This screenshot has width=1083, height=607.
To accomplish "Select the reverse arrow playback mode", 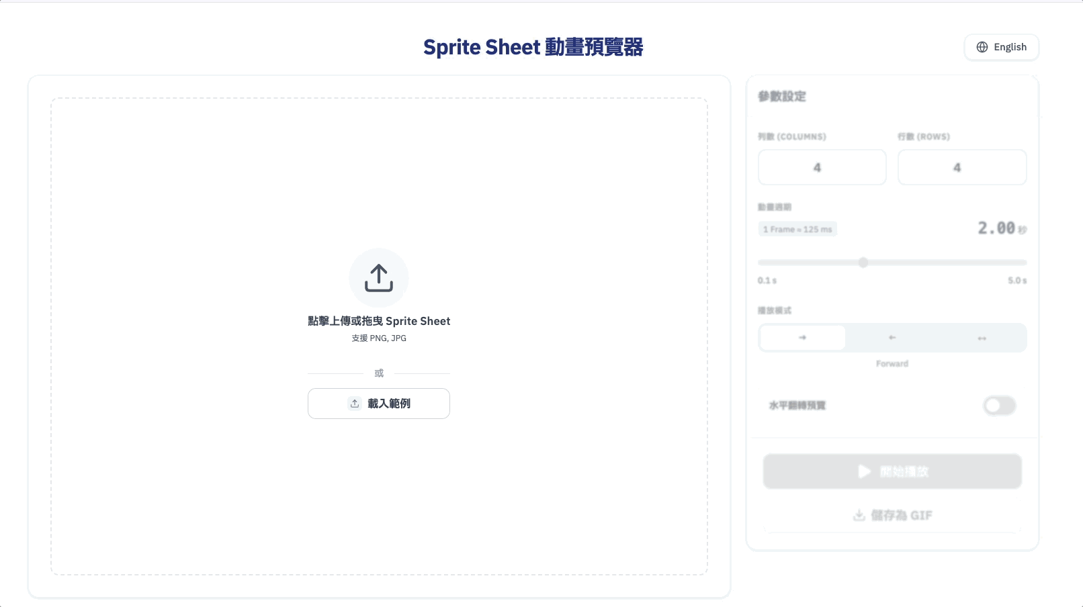I will [892, 338].
